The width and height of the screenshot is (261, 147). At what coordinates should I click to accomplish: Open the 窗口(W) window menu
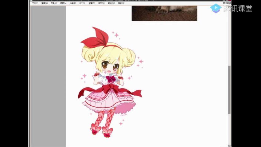coord(111,3)
